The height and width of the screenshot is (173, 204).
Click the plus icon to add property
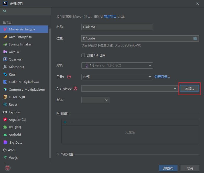pyautogui.click(x=65, y=122)
